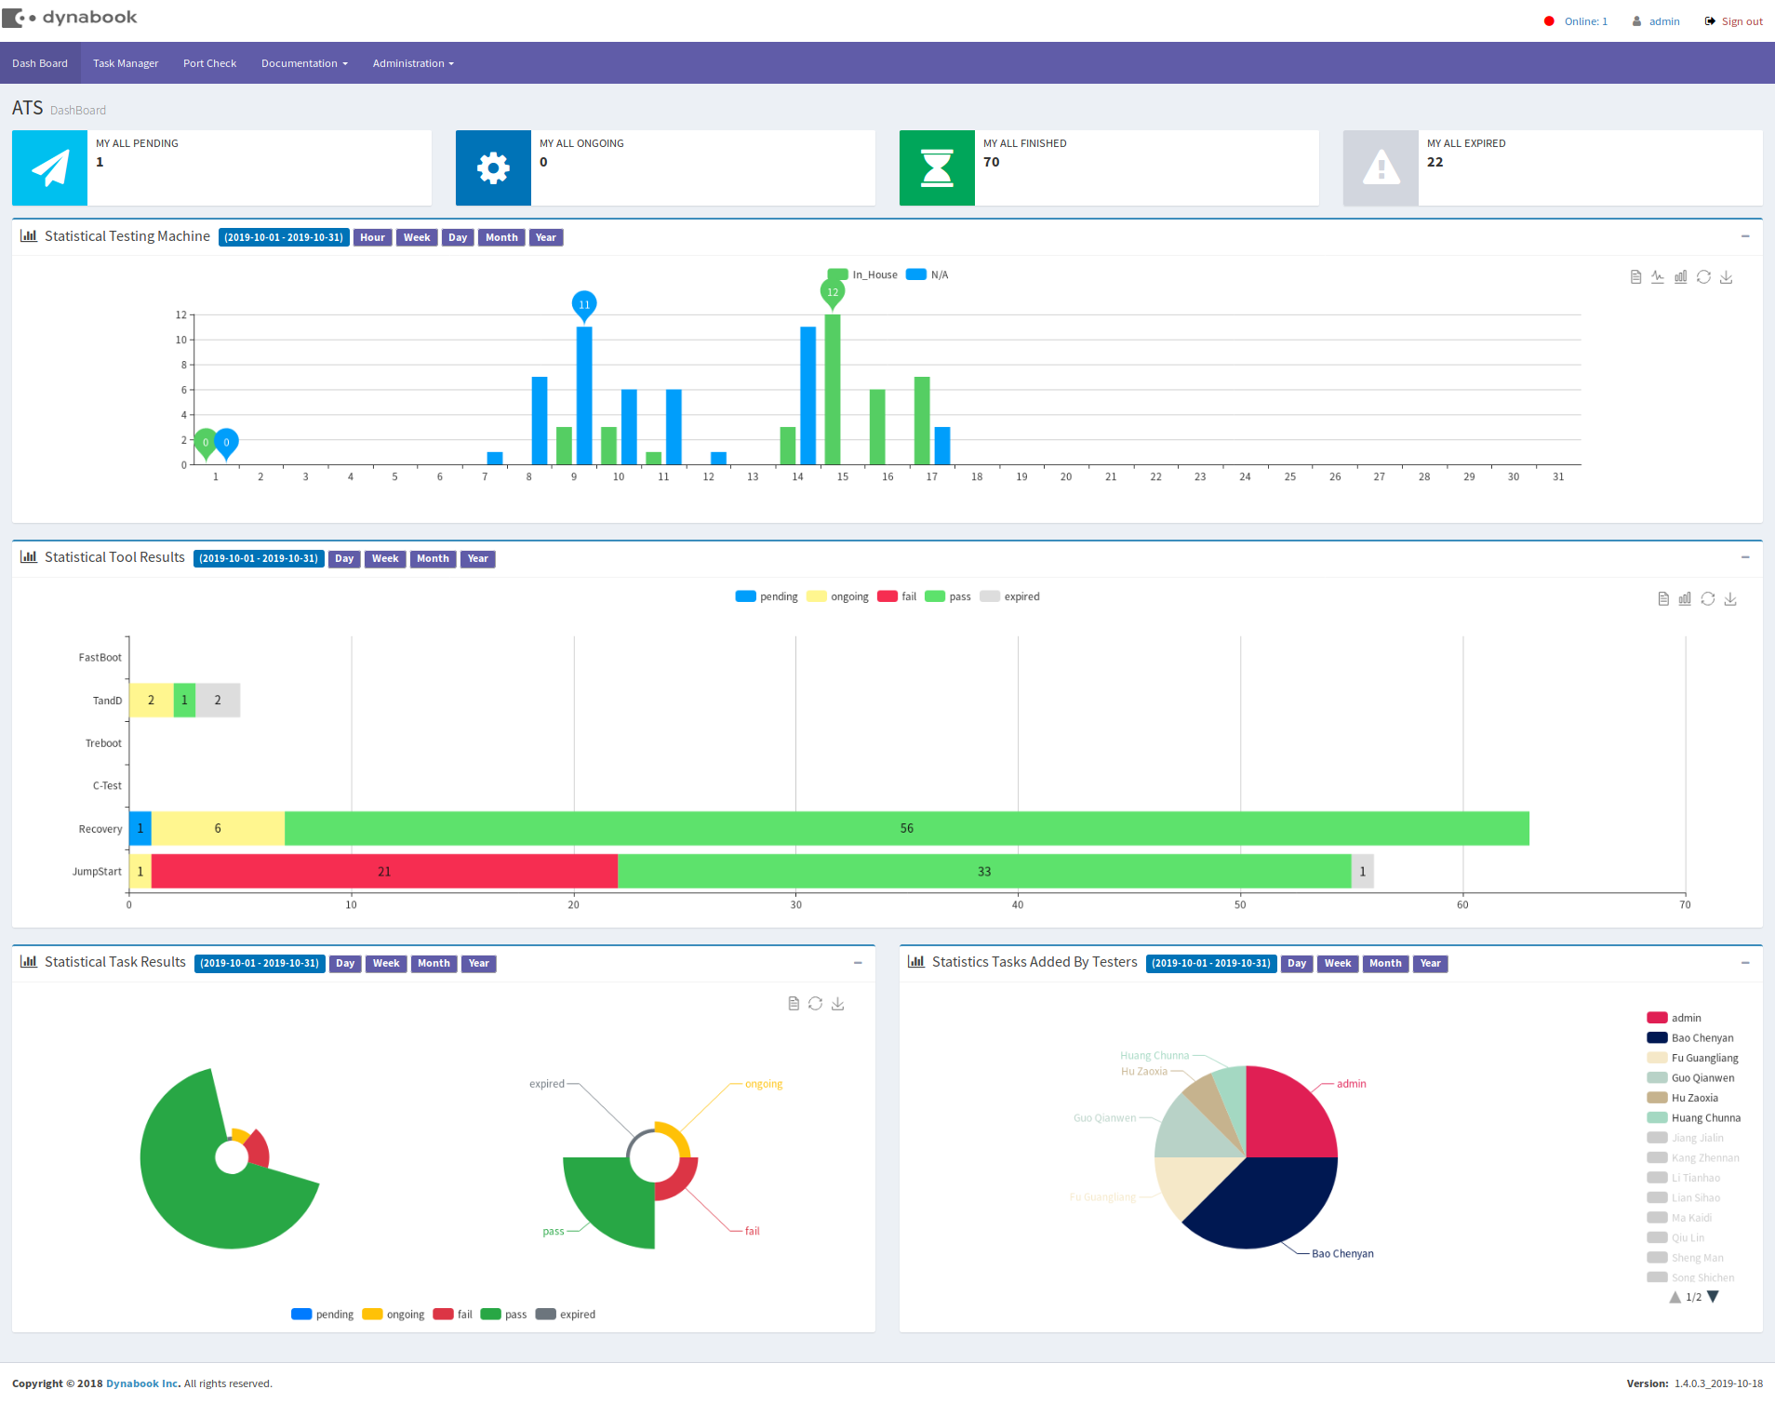
Task: Select Month view for Testing Machine
Action: point(501,237)
